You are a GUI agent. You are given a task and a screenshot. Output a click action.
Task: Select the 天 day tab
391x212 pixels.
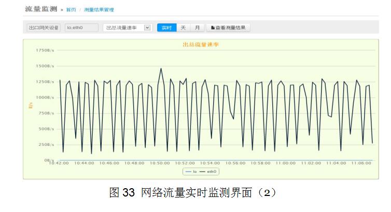tap(183, 28)
